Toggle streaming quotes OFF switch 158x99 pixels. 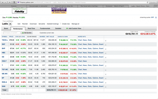153,17
